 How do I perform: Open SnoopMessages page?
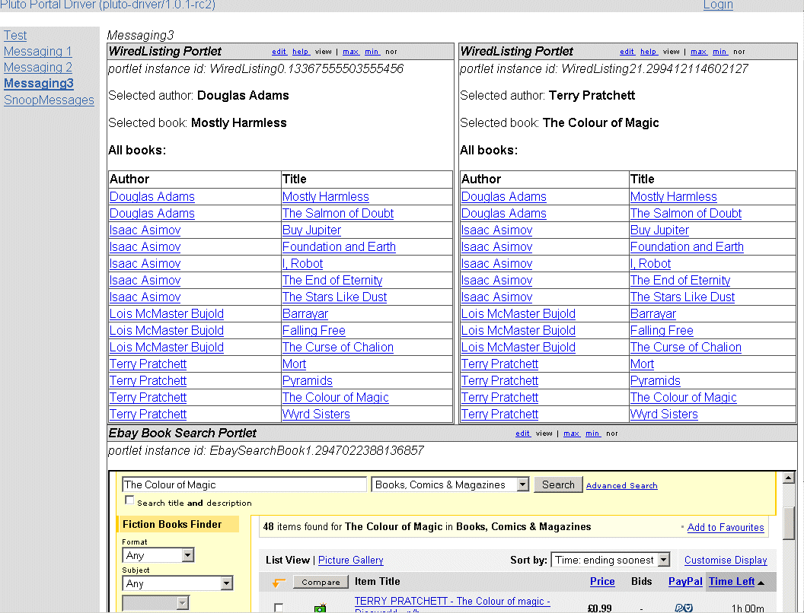tap(49, 100)
